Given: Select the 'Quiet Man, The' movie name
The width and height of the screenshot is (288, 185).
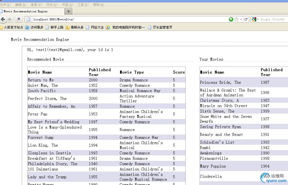Looking at the screenshot, I should [43, 85].
